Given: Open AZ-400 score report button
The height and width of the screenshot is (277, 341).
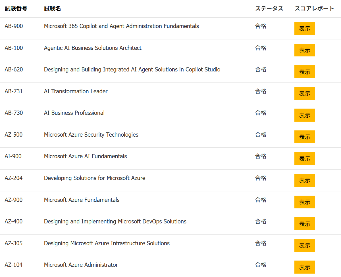Looking at the screenshot, I should pos(305,224).
